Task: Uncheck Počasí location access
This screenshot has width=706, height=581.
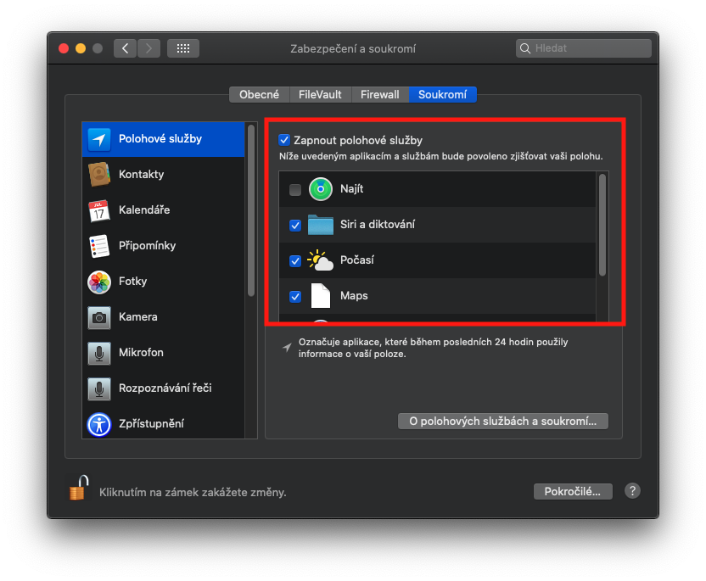Action: (x=295, y=260)
